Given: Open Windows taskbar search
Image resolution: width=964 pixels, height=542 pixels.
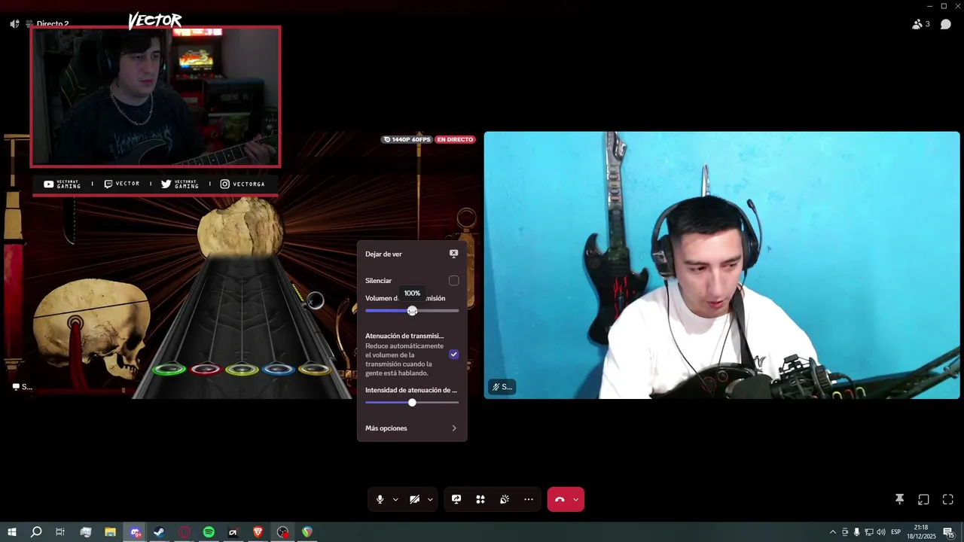Looking at the screenshot, I should [36, 532].
